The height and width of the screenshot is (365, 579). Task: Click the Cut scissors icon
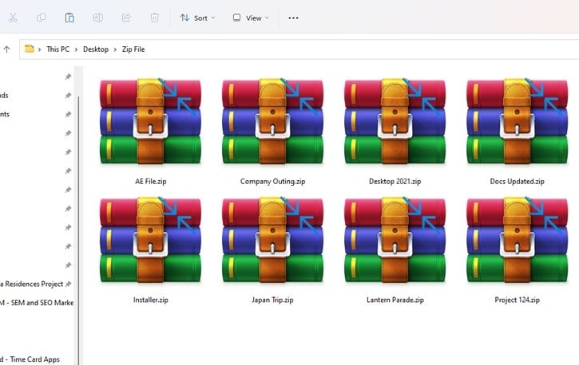tap(13, 18)
